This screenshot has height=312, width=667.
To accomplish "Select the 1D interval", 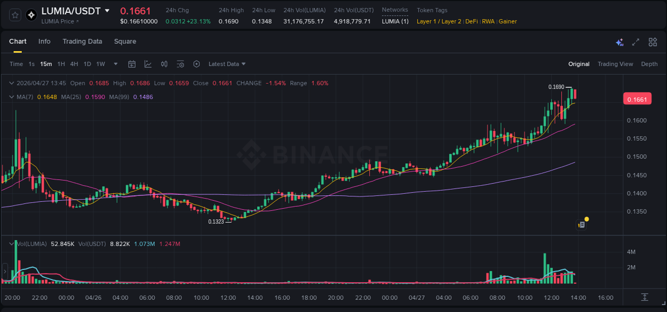I will tap(87, 64).
